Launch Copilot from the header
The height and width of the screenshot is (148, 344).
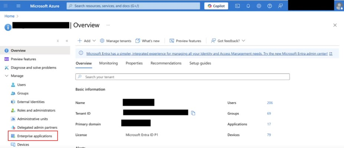click(x=216, y=6)
